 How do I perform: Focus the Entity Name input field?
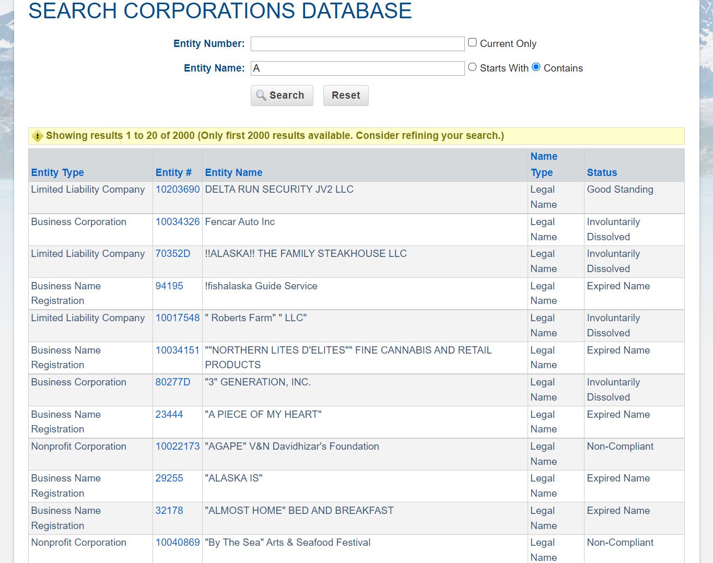tap(358, 68)
